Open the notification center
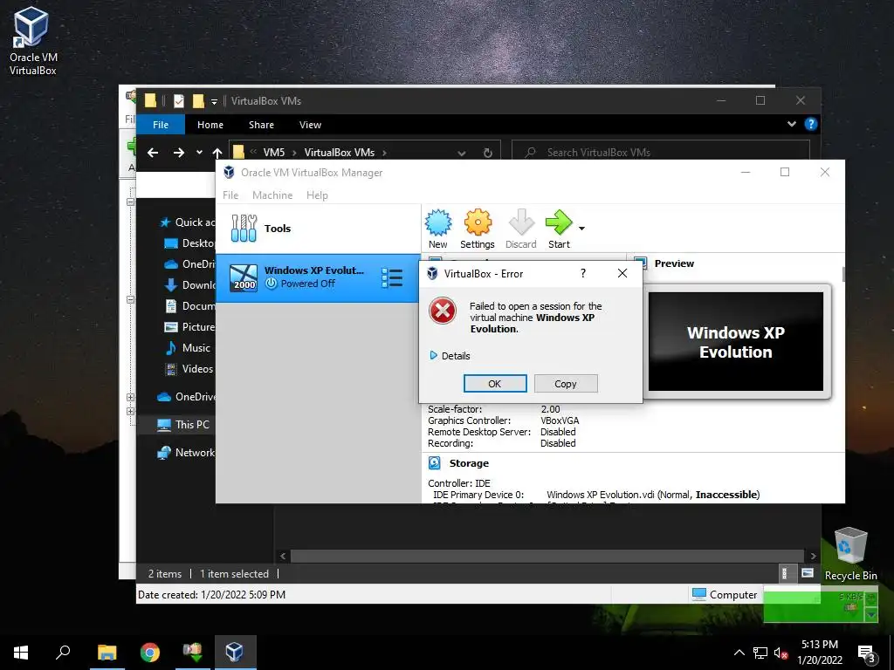This screenshot has height=670, width=894. [867, 653]
